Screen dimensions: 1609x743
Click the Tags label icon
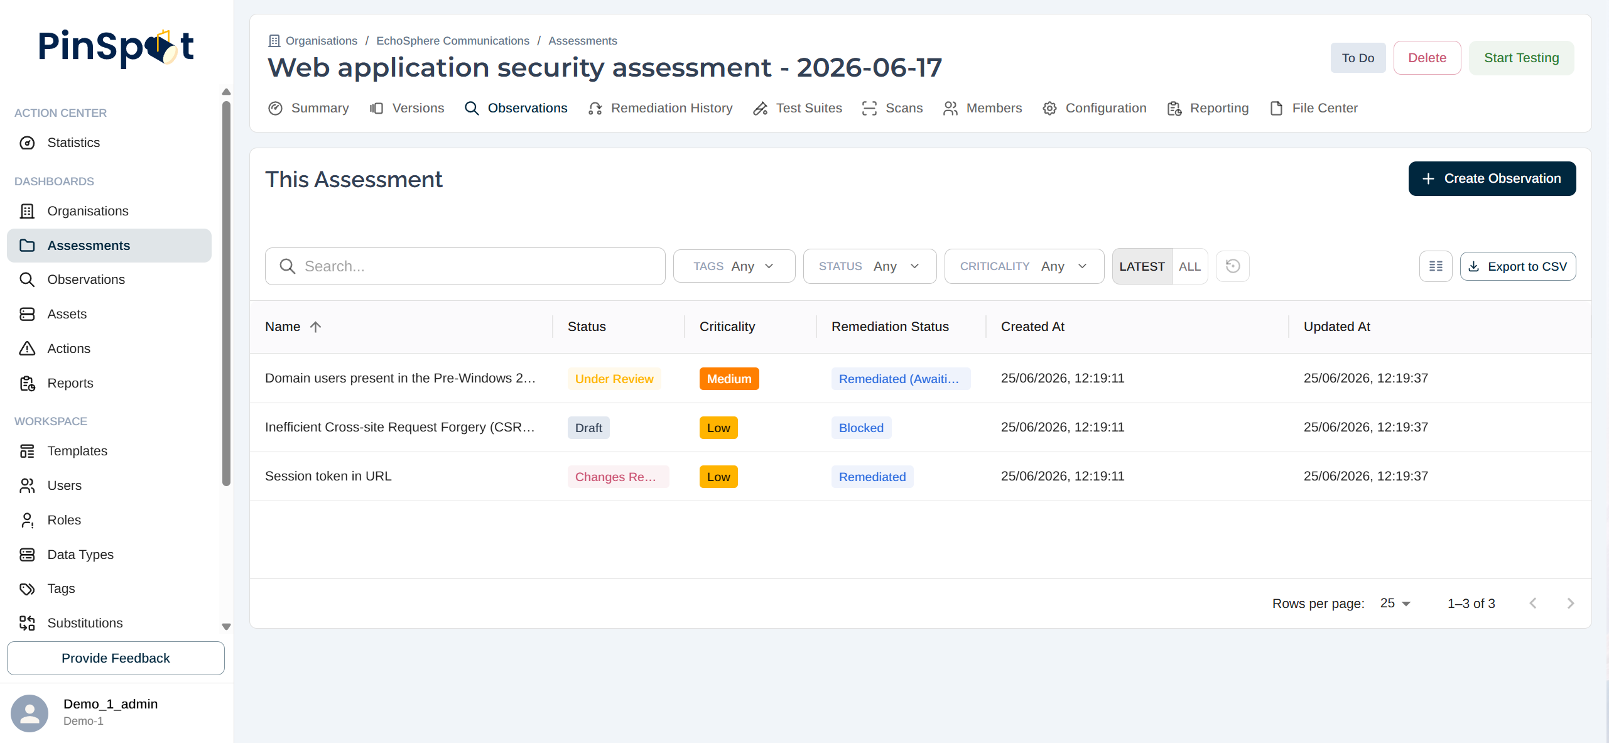coord(27,588)
